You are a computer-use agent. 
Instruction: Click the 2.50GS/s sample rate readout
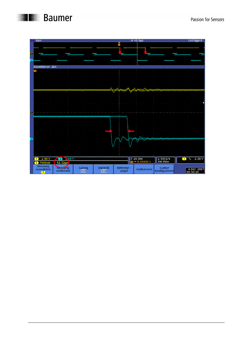pyautogui.click(x=164, y=159)
